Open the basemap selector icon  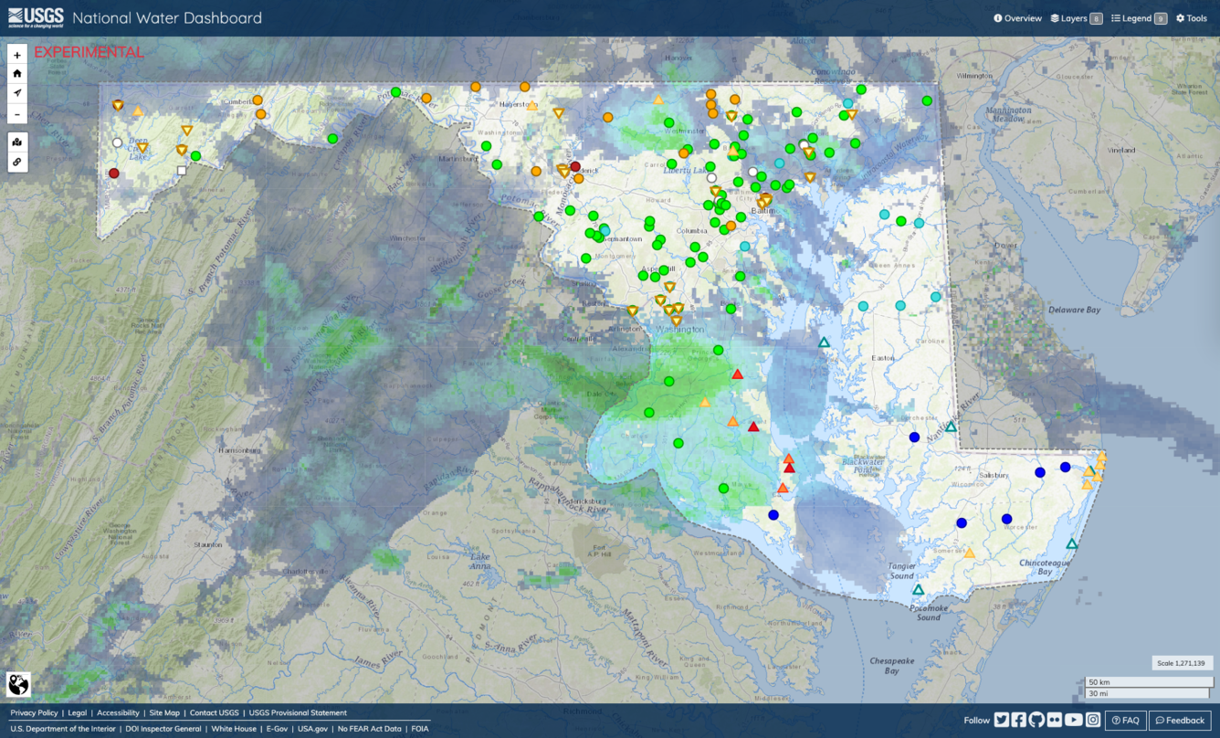[x=16, y=142]
